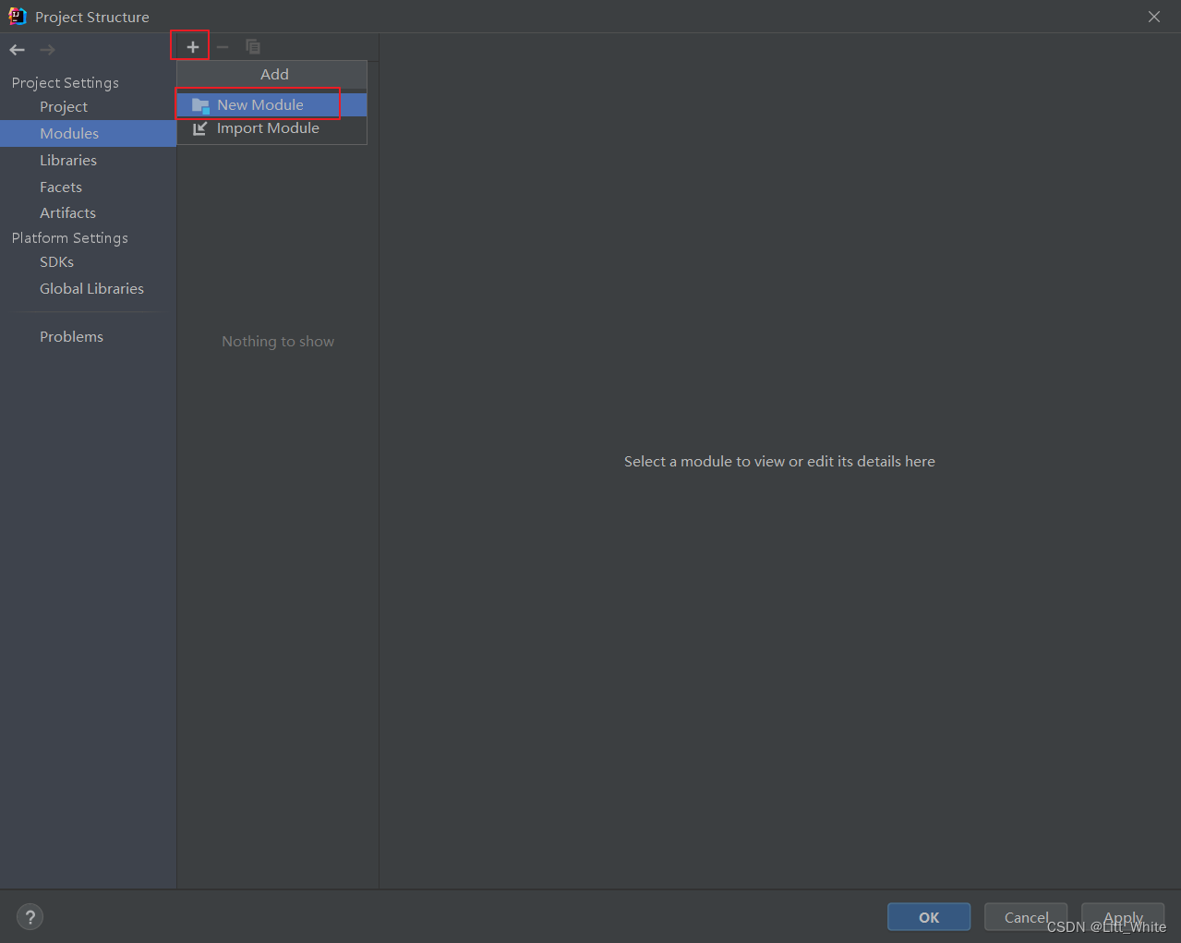Dismiss the dialog with Cancel
The height and width of the screenshot is (943, 1181).
point(1026,917)
